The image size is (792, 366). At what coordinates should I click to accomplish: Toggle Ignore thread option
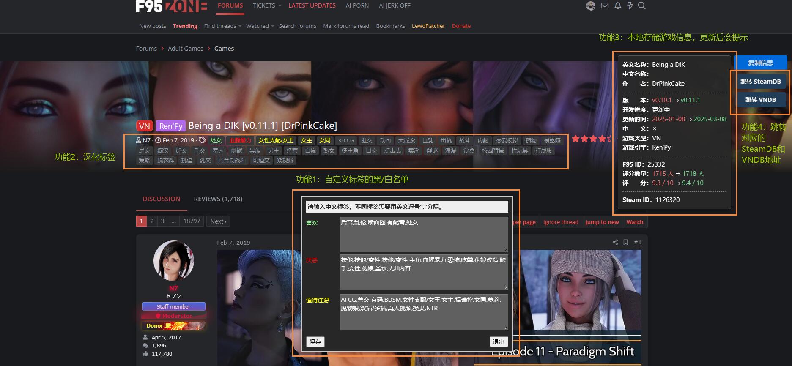click(x=560, y=222)
